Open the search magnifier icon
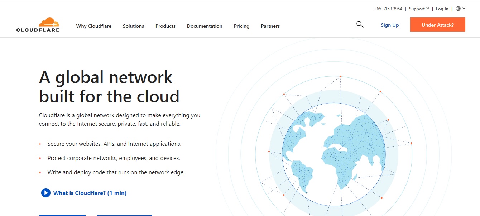This screenshot has height=216, width=480. click(360, 25)
